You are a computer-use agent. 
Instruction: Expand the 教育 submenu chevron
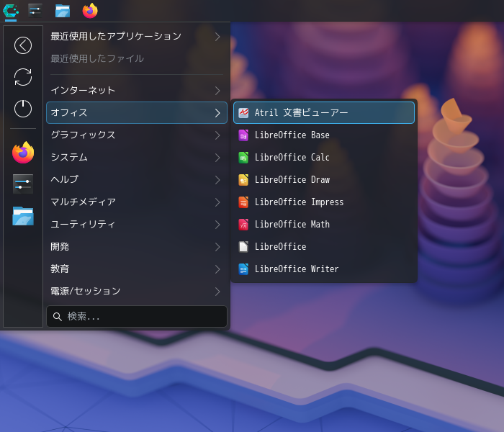[x=217, y=269]
